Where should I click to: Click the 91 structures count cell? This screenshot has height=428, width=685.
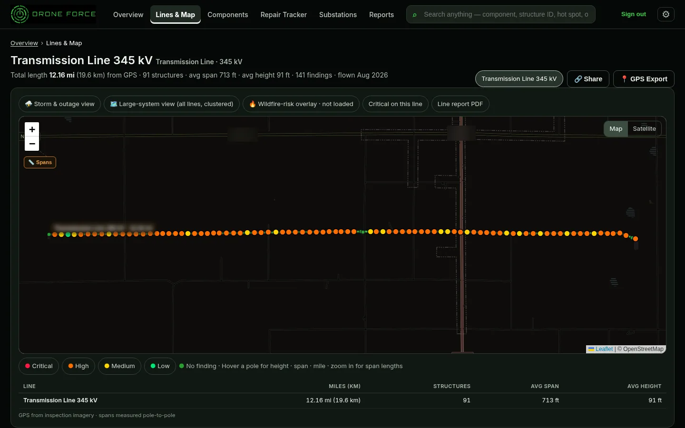point(467,400)
